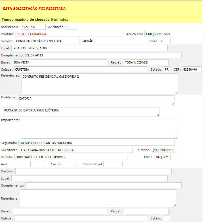Click the CEP field

[192, 69]
